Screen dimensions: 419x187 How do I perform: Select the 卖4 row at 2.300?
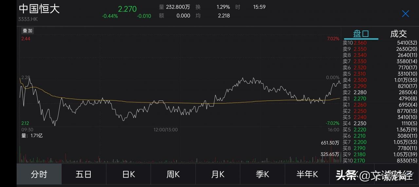click(380, 80)
